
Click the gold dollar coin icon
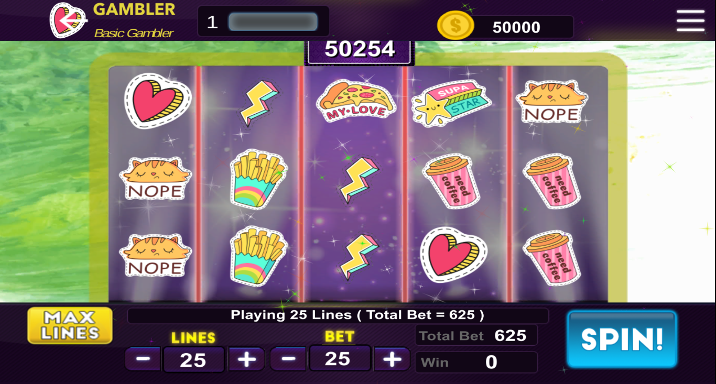click(x=455, y=25)
